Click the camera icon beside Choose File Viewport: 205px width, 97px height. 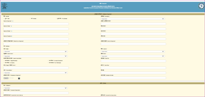(x=19, y=78)
